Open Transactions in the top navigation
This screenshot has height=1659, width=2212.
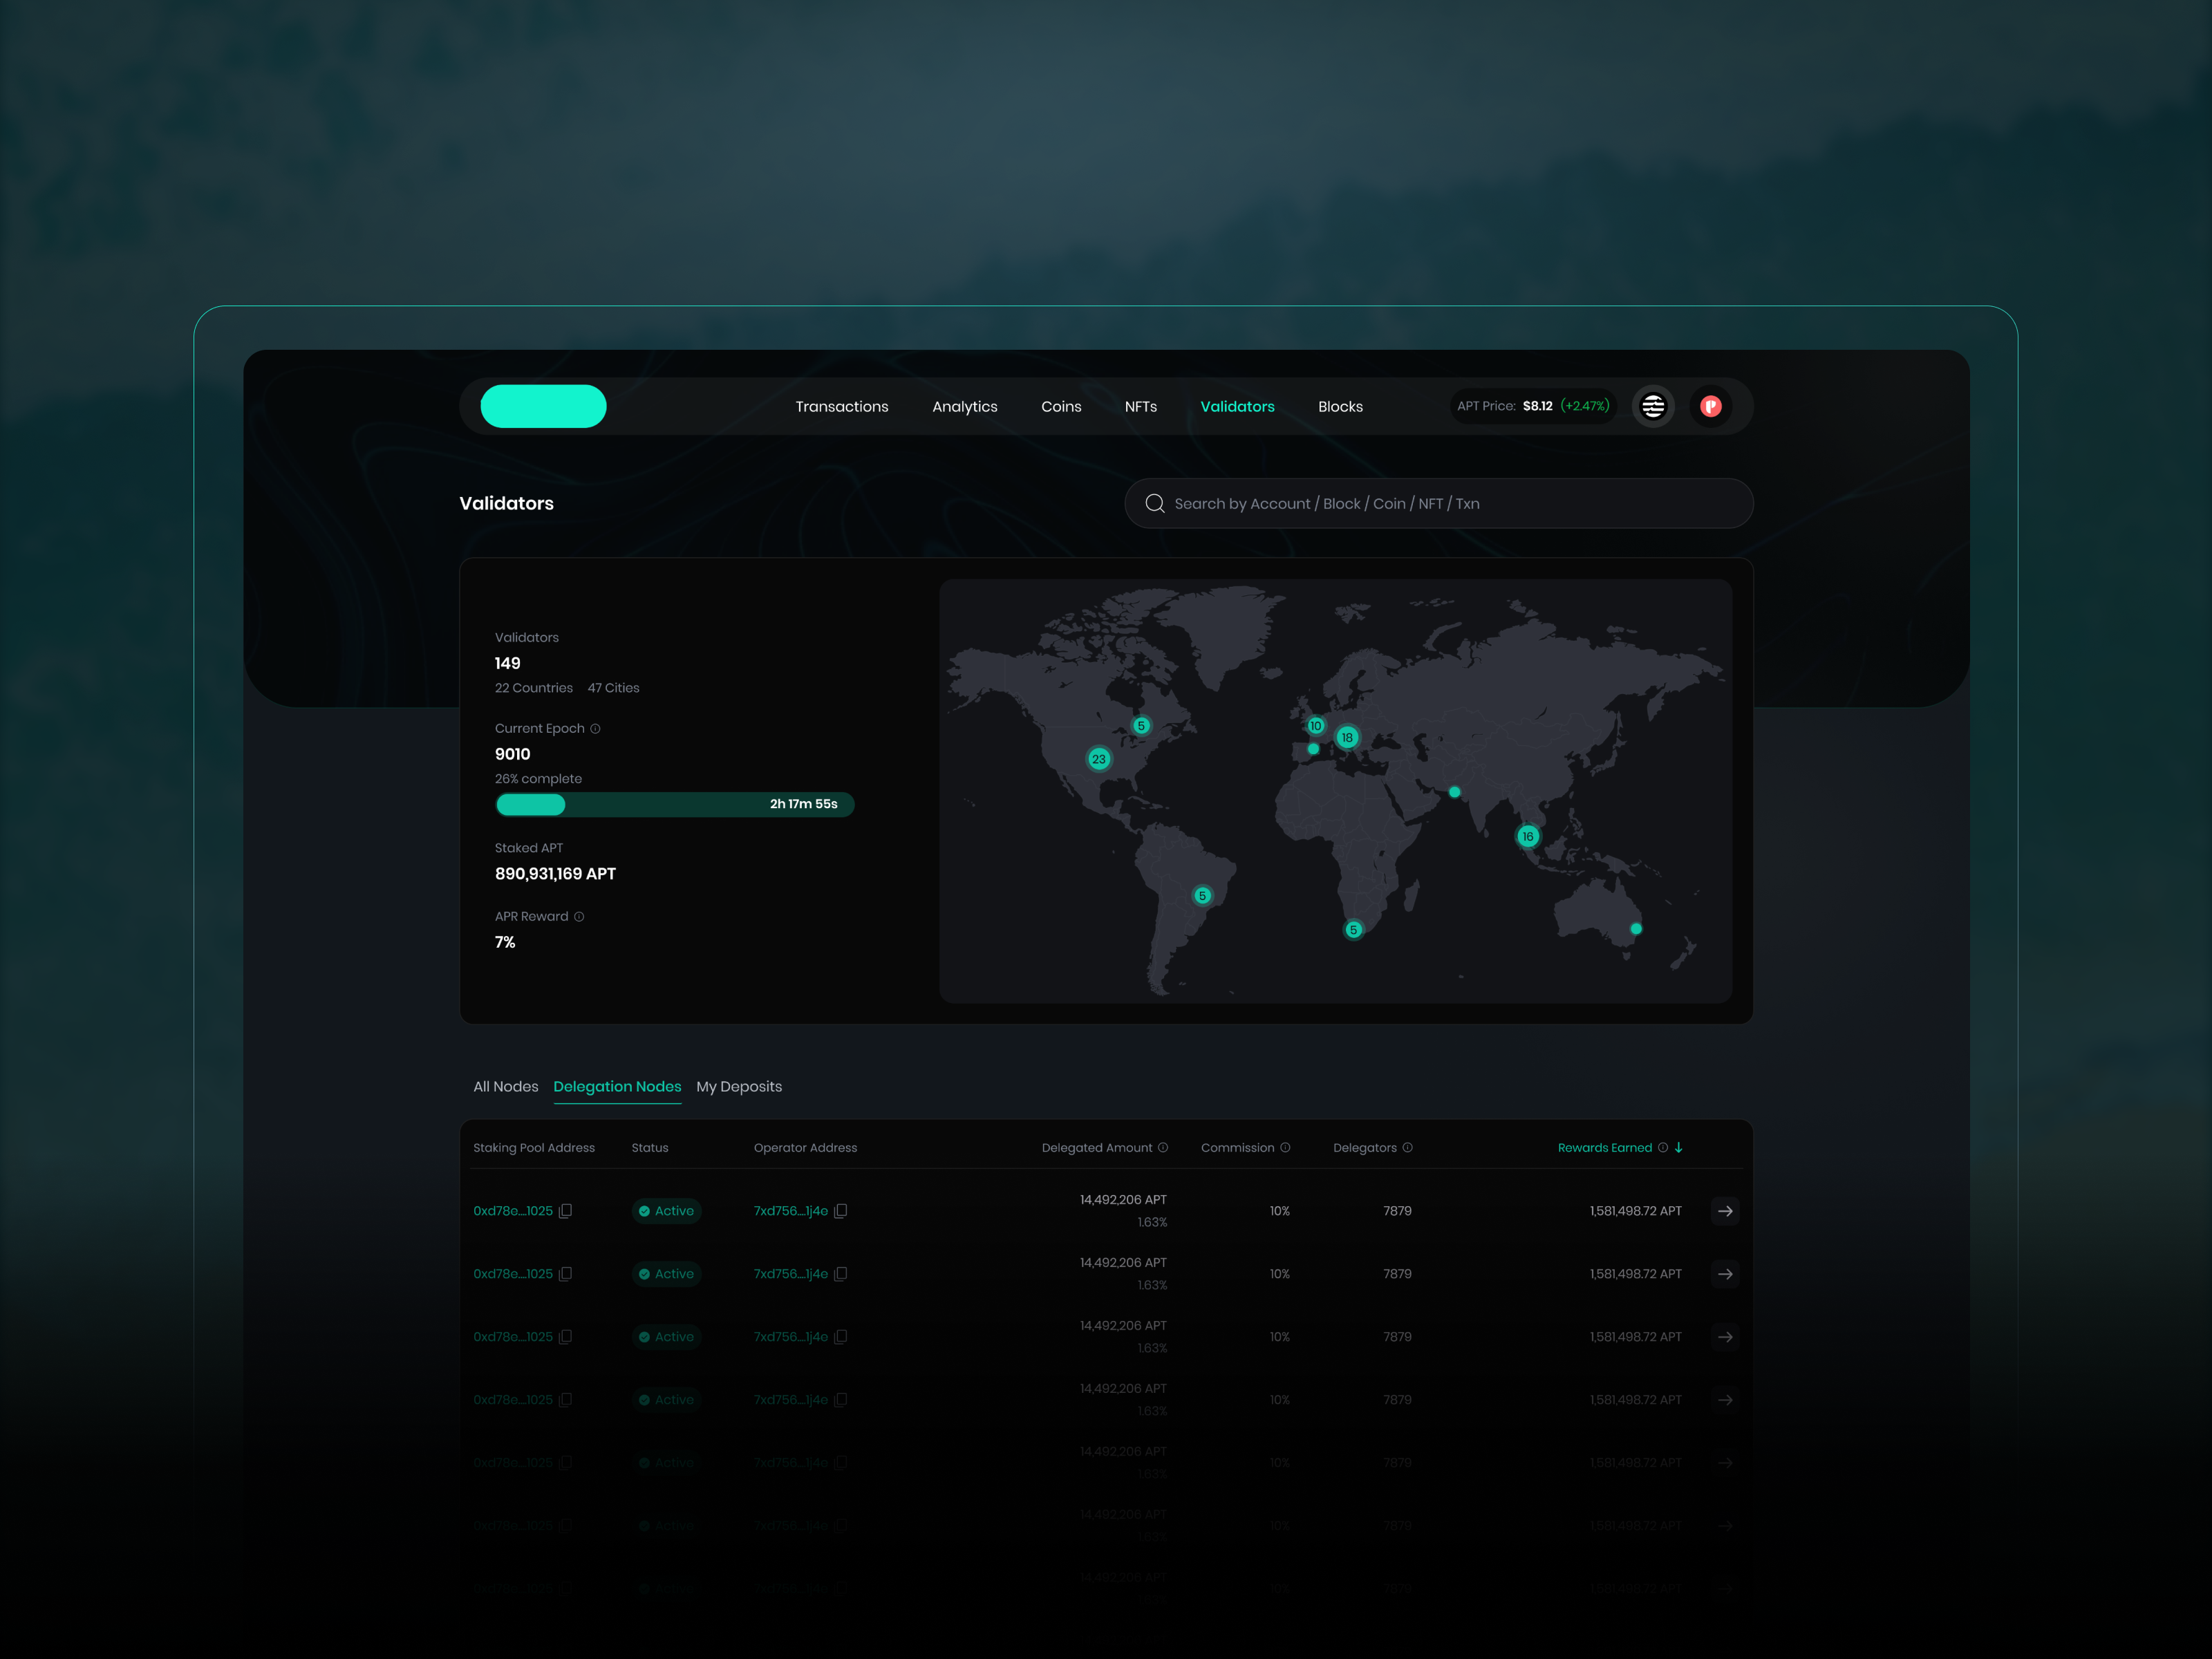[842, 406]
